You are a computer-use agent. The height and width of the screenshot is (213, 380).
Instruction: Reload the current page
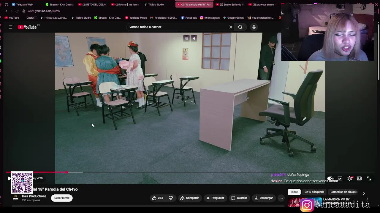[17, 11]
